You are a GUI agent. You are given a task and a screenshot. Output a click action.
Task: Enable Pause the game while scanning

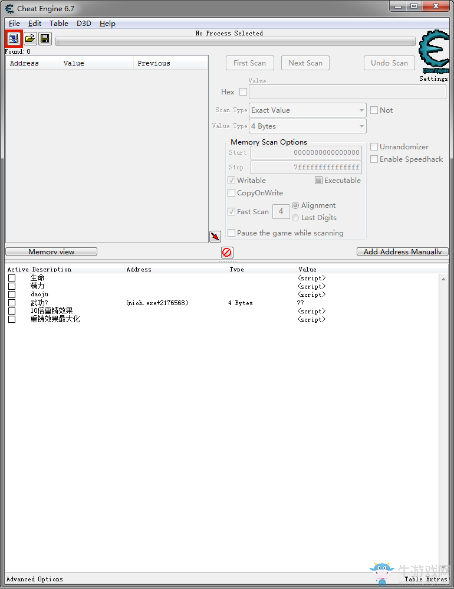pos(232,233)
